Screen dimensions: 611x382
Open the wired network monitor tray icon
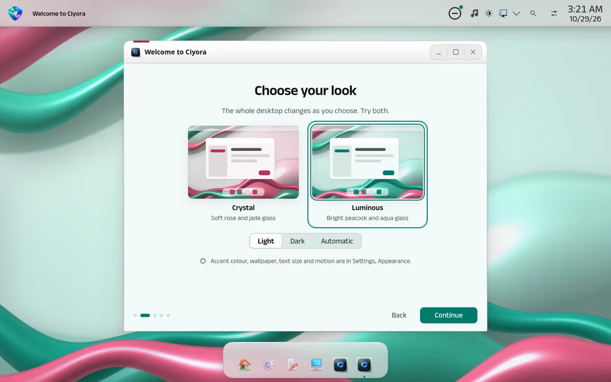click(x=503, y=13)
